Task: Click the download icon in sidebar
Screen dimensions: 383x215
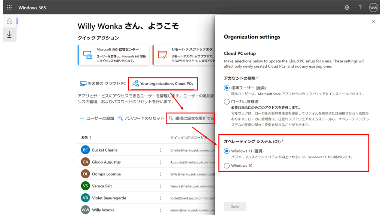Action: coord(10,34)
